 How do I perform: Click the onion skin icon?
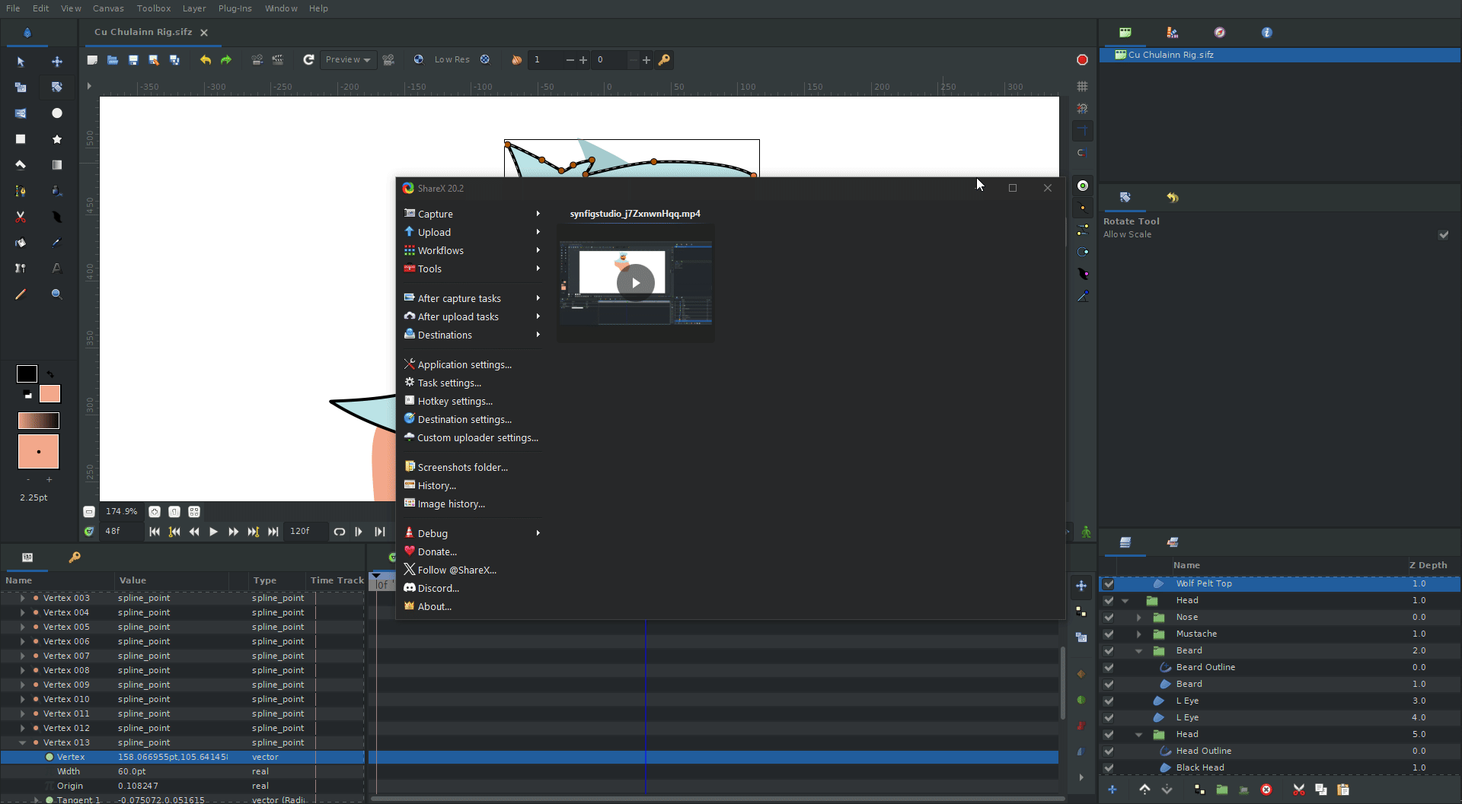[517, 60]
